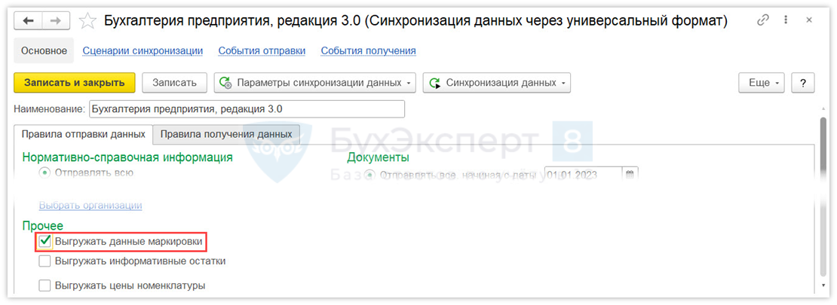Copy link via the chain icon
Image resolution: width=837 pixels, height=305 pixels.
pyautogui.click(x=763, y=20)
